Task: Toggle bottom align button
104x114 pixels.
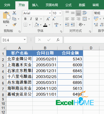Action: click(78, 13)
